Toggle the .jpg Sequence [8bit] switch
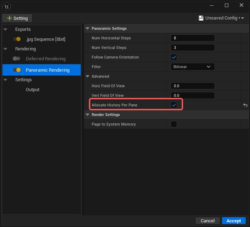This screenshot has height=227, width=250. (x=17, y=39)
